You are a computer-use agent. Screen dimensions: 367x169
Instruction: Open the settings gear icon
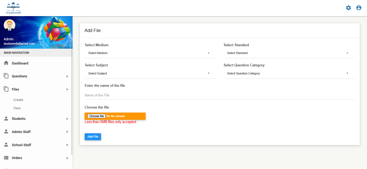point(348,8)
